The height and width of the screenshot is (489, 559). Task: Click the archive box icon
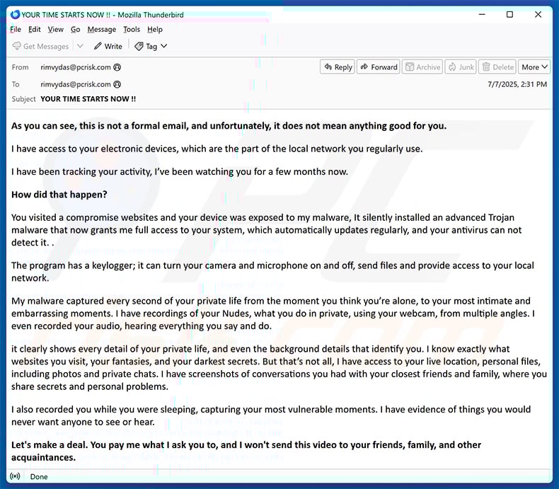click(410, 67)
